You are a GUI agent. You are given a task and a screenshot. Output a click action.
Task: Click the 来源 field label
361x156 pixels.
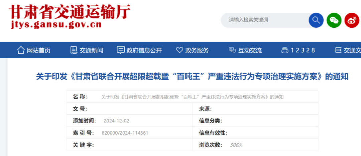[205, 109]
